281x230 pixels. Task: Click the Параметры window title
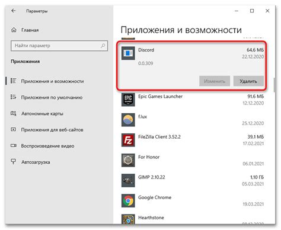pyautogui.click(x=37, y=11)
